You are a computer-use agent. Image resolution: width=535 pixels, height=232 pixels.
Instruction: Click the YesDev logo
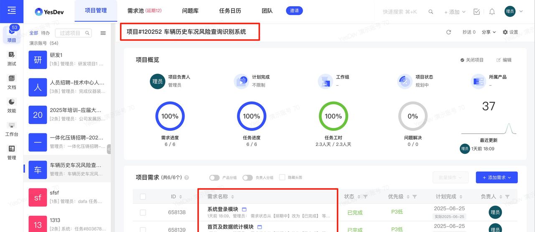(50, 12)
